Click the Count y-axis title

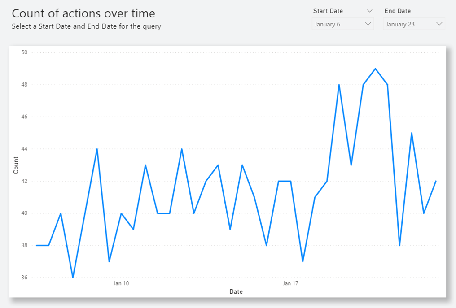[x=16, y=165]
